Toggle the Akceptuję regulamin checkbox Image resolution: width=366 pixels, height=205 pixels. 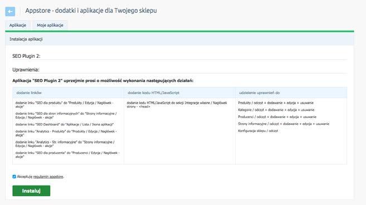[x=14, y=177]
